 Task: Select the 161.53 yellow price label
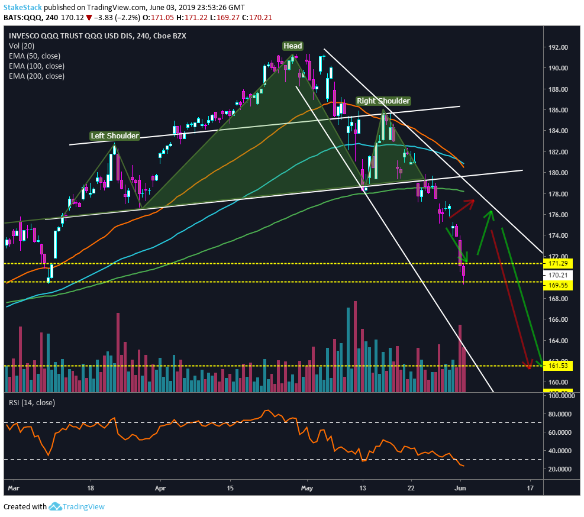(558, 366)
